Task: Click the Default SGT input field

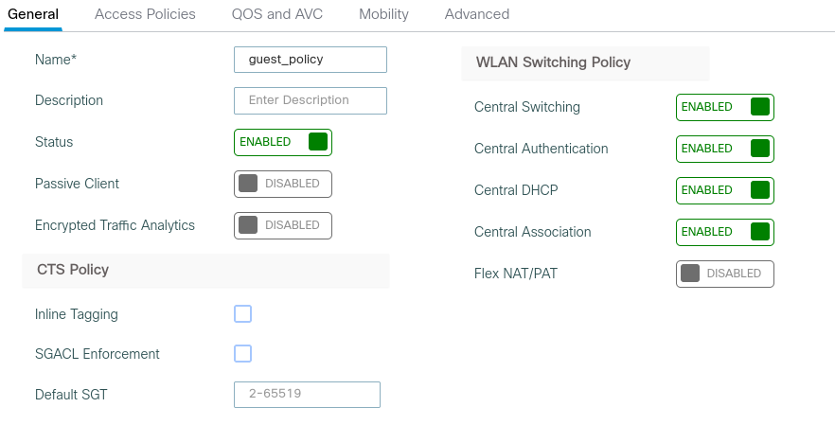Action: (307, 394)
